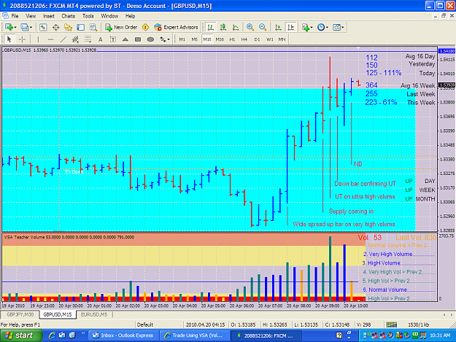Open the Profiles toolbar icon
This screenshot has height=342, width=456.
click(24, 27)
